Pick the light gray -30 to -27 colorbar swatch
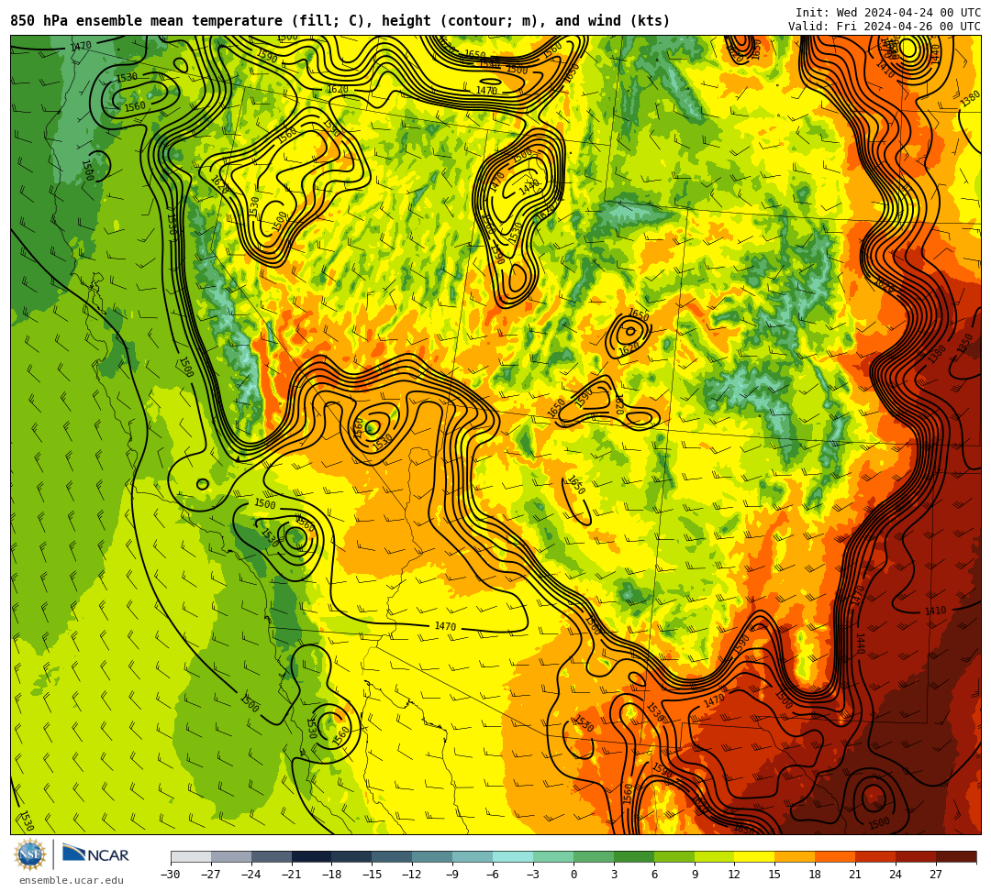Viewport: 991px width, 892px height. coord(191,856)
